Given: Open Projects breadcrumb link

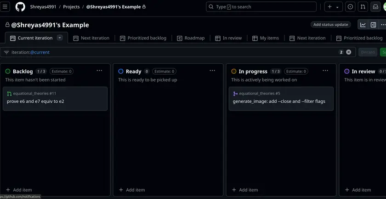Looking at the screenshot, I should (71, 7).
